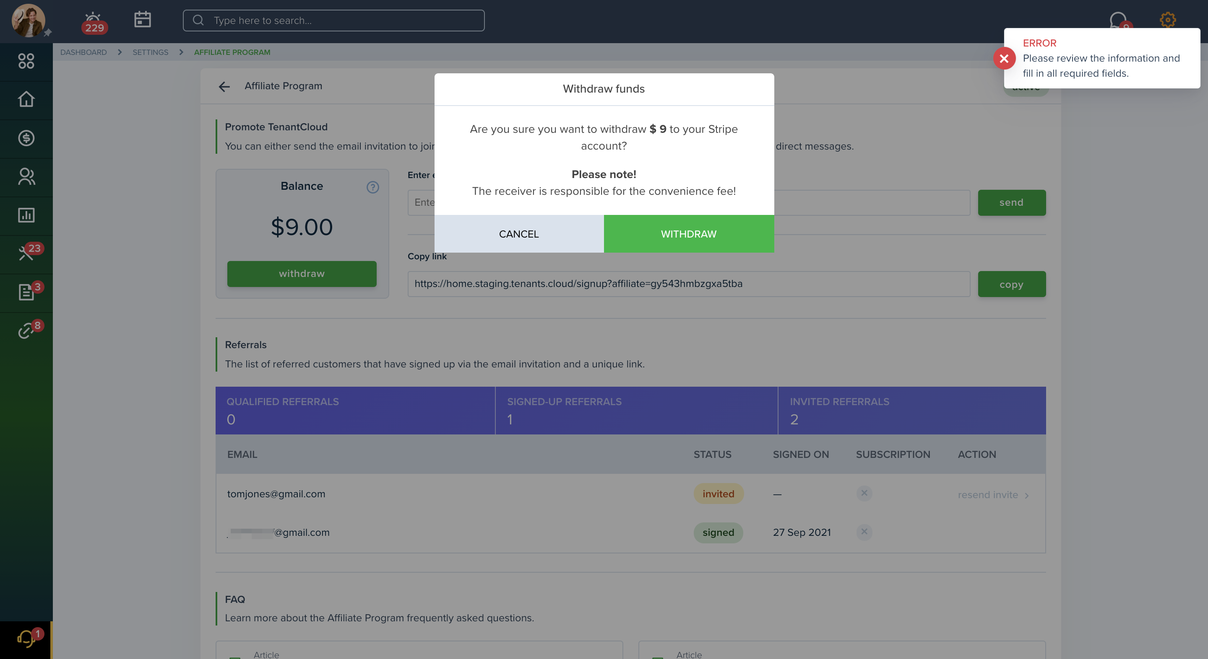This screenshot has height=659, width=1208.
Task: Click the green send button
Action: tap(1012, 202)
